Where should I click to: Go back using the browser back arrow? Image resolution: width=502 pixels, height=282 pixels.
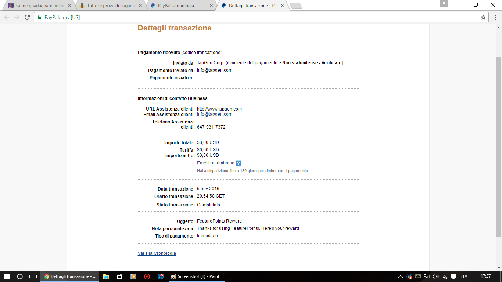pos(7,17)
